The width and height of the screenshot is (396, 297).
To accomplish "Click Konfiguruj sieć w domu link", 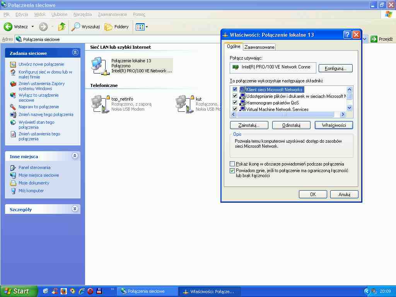I will (45, 75).
